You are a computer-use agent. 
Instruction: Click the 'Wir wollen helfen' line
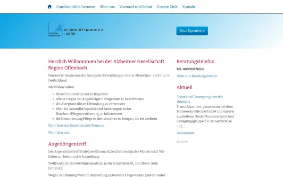tap(61, 87)
